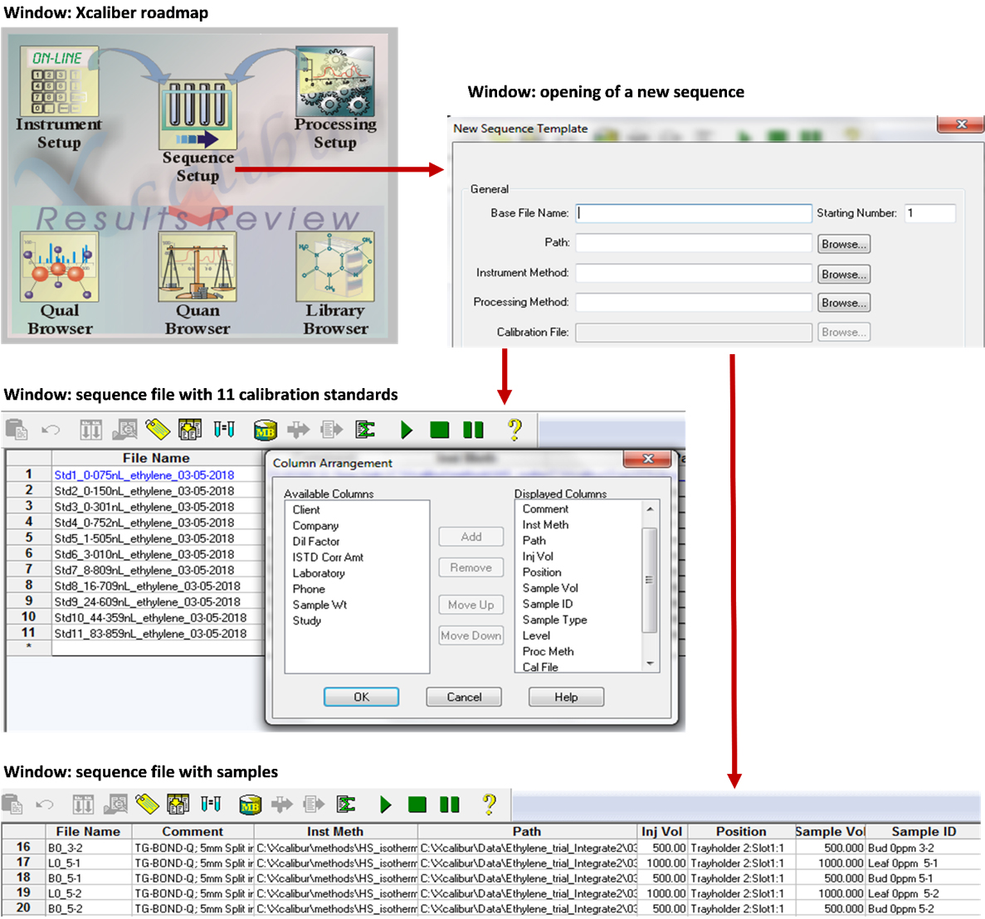This screenshot has width=985, height=919.
Task: Click column arrangement icon in samples window toolbar
Action: pyautogui.click(x=178, y=805)
